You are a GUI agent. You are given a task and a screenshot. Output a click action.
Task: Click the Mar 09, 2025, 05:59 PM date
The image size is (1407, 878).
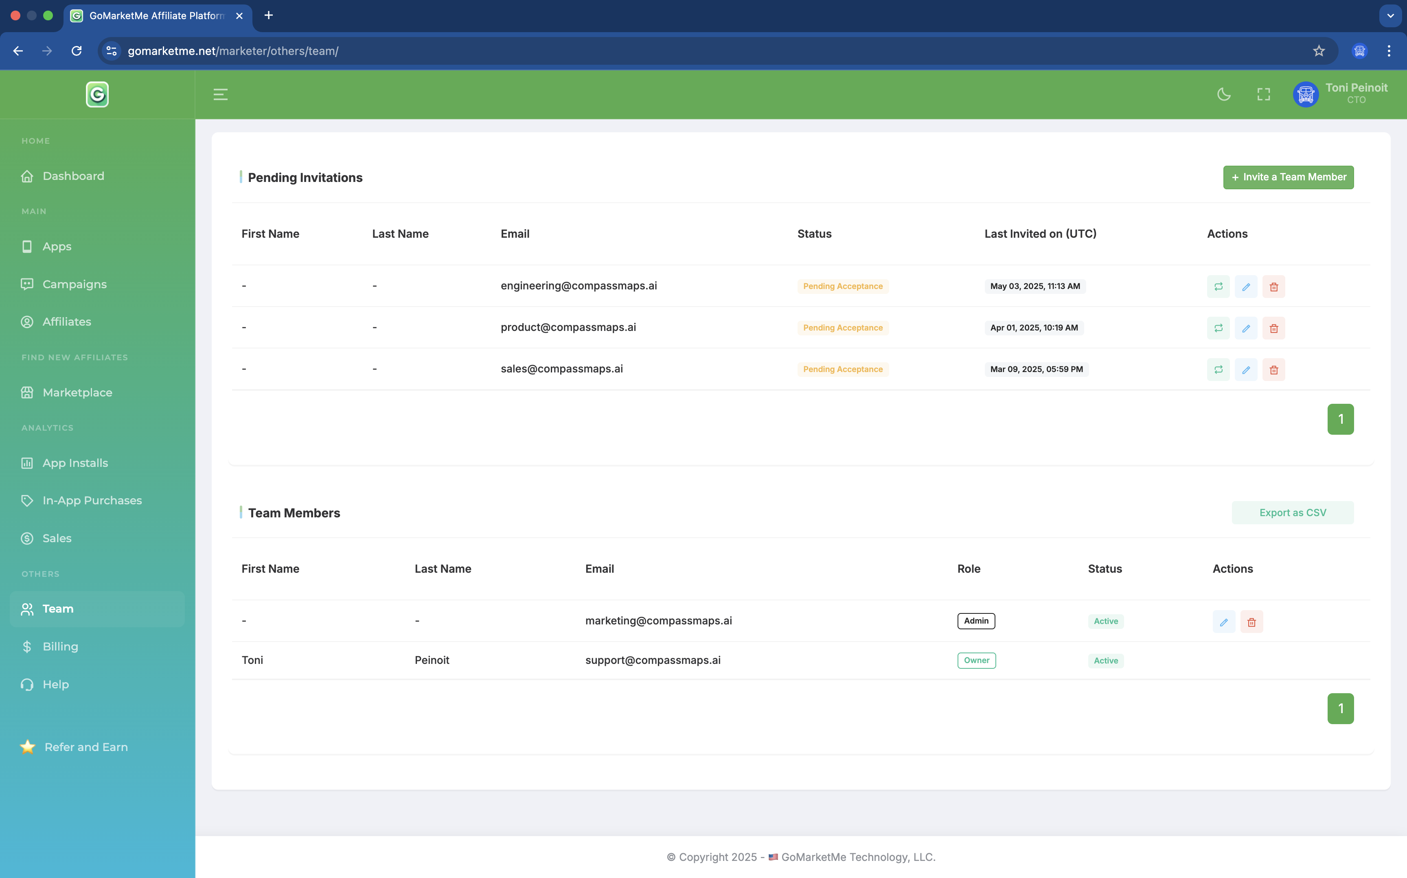pyautogui.click(x=1036, y=369)
